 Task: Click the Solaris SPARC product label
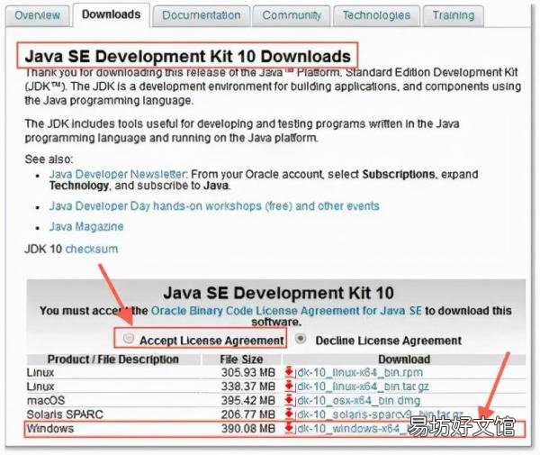pos(65,414)
